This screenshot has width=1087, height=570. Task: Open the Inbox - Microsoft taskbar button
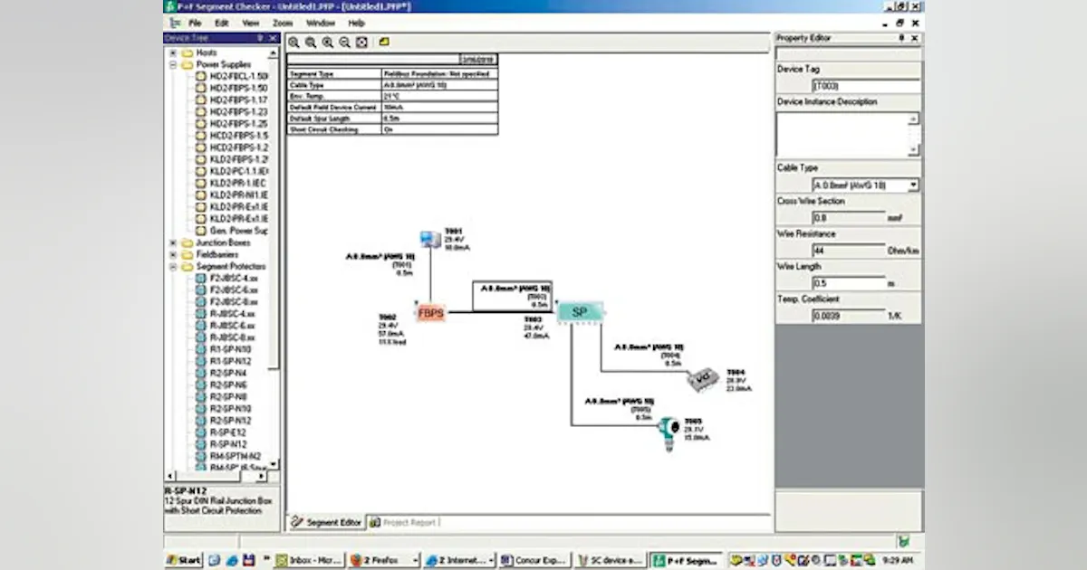pyautogui.click(x=308, y=560)
